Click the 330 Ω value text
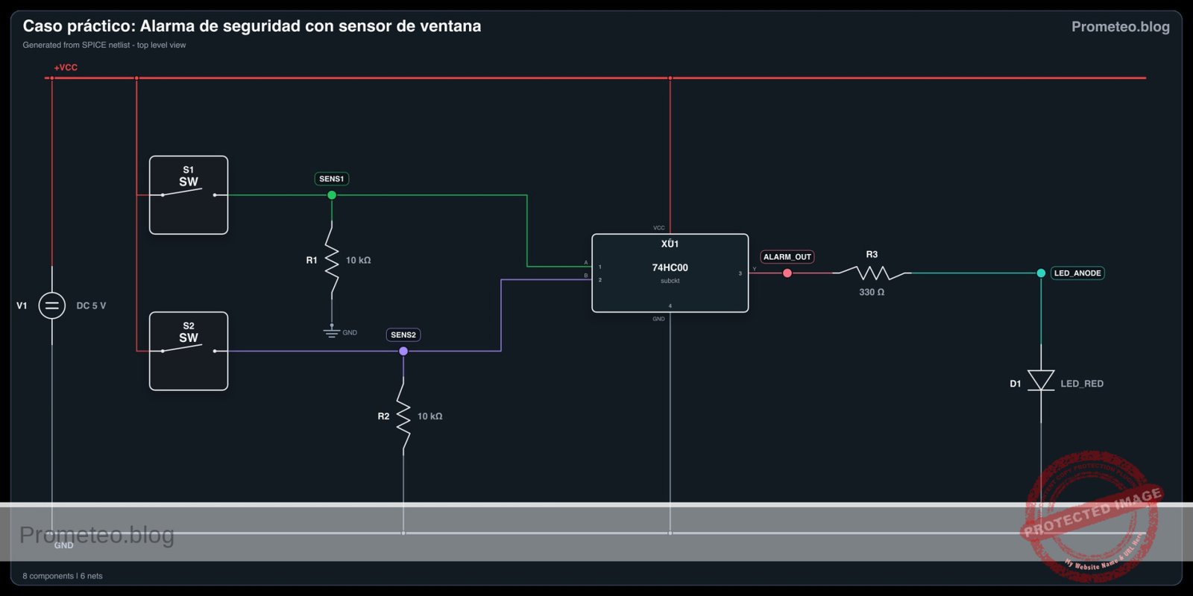This screenshot has width=1193, height=596. pyautogui.click(x=872, y=292)
